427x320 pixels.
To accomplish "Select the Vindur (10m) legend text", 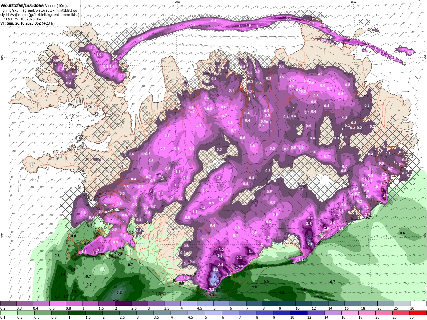I will 56,6.
